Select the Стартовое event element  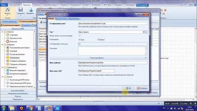(14, 35)
